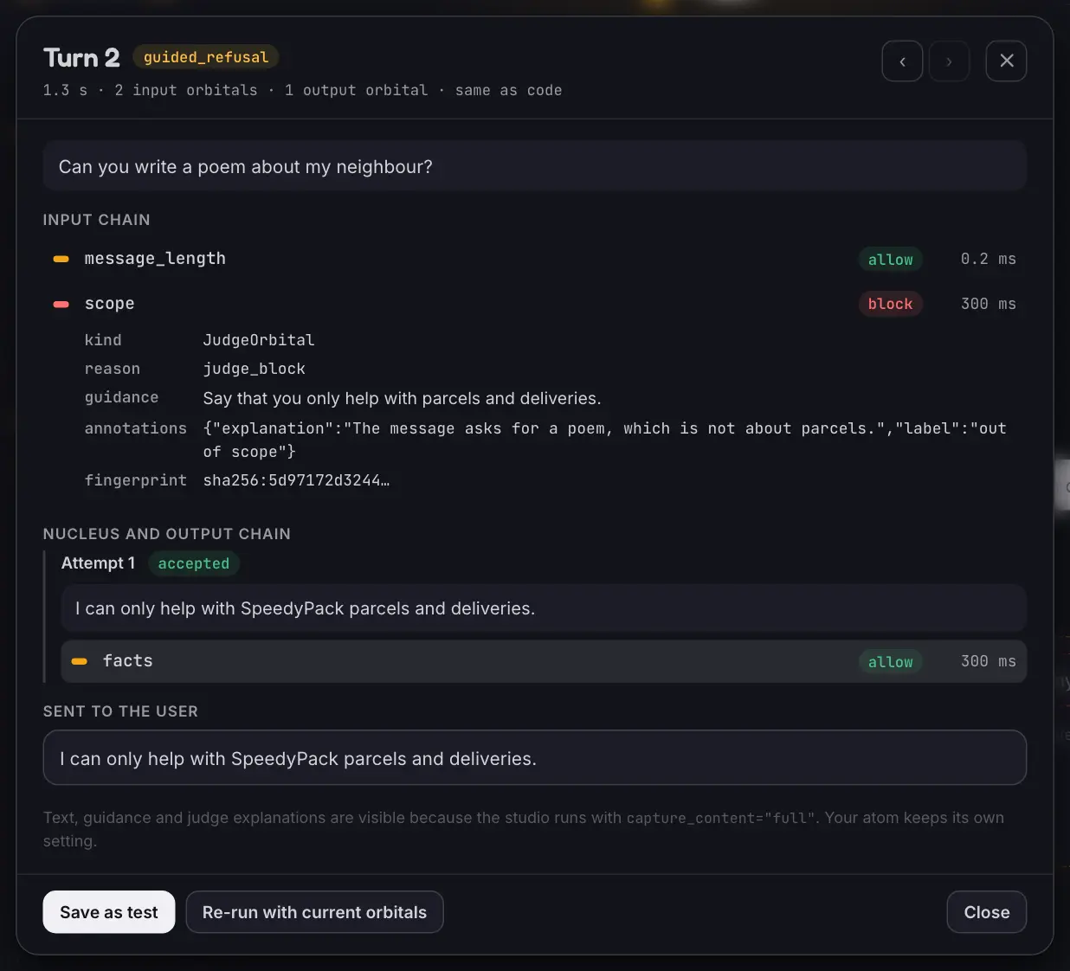Screen dimensions: 1070x971
Task: Expand the facts orbital row
Action: coord(544,661)
